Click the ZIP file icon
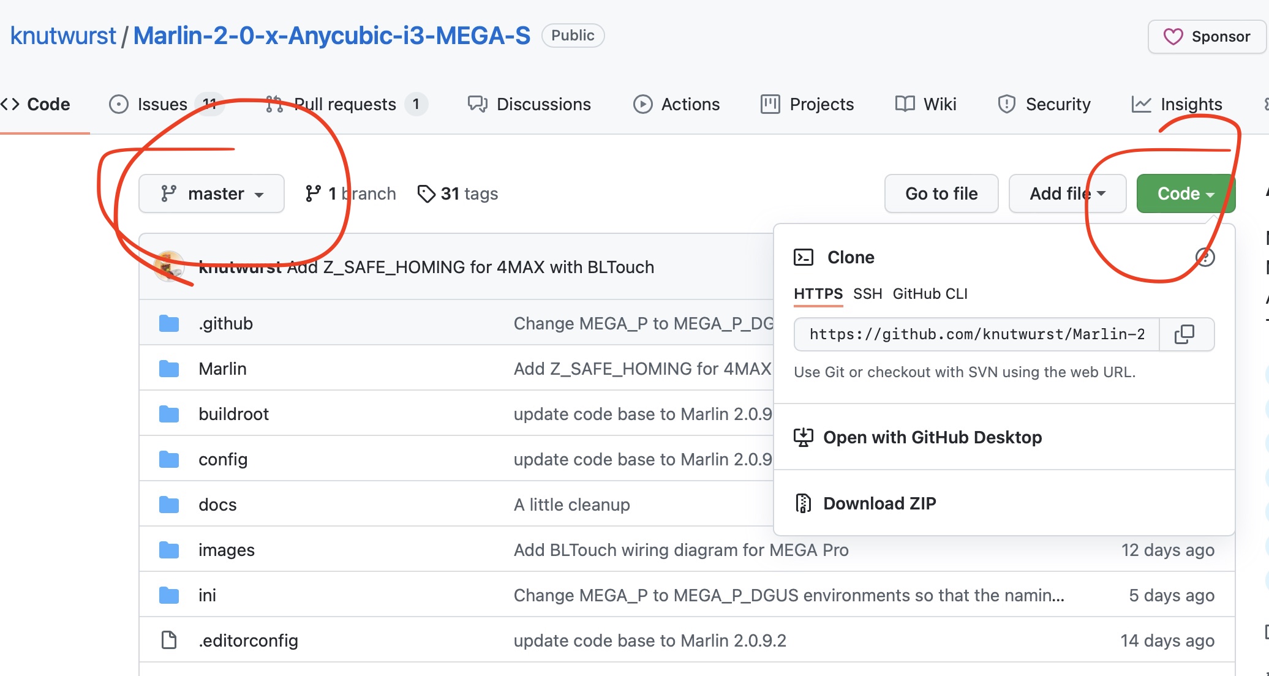Screen dimensions: 1269x676 click(804, 503)
